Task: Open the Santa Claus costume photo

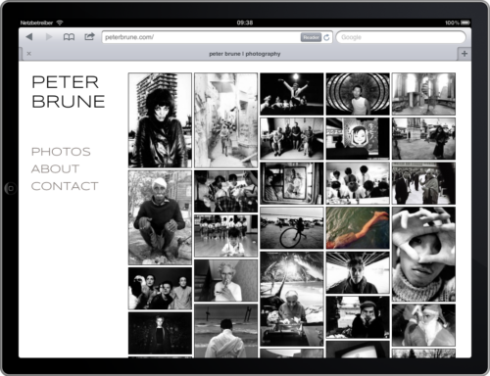Action: pos(423,325)
